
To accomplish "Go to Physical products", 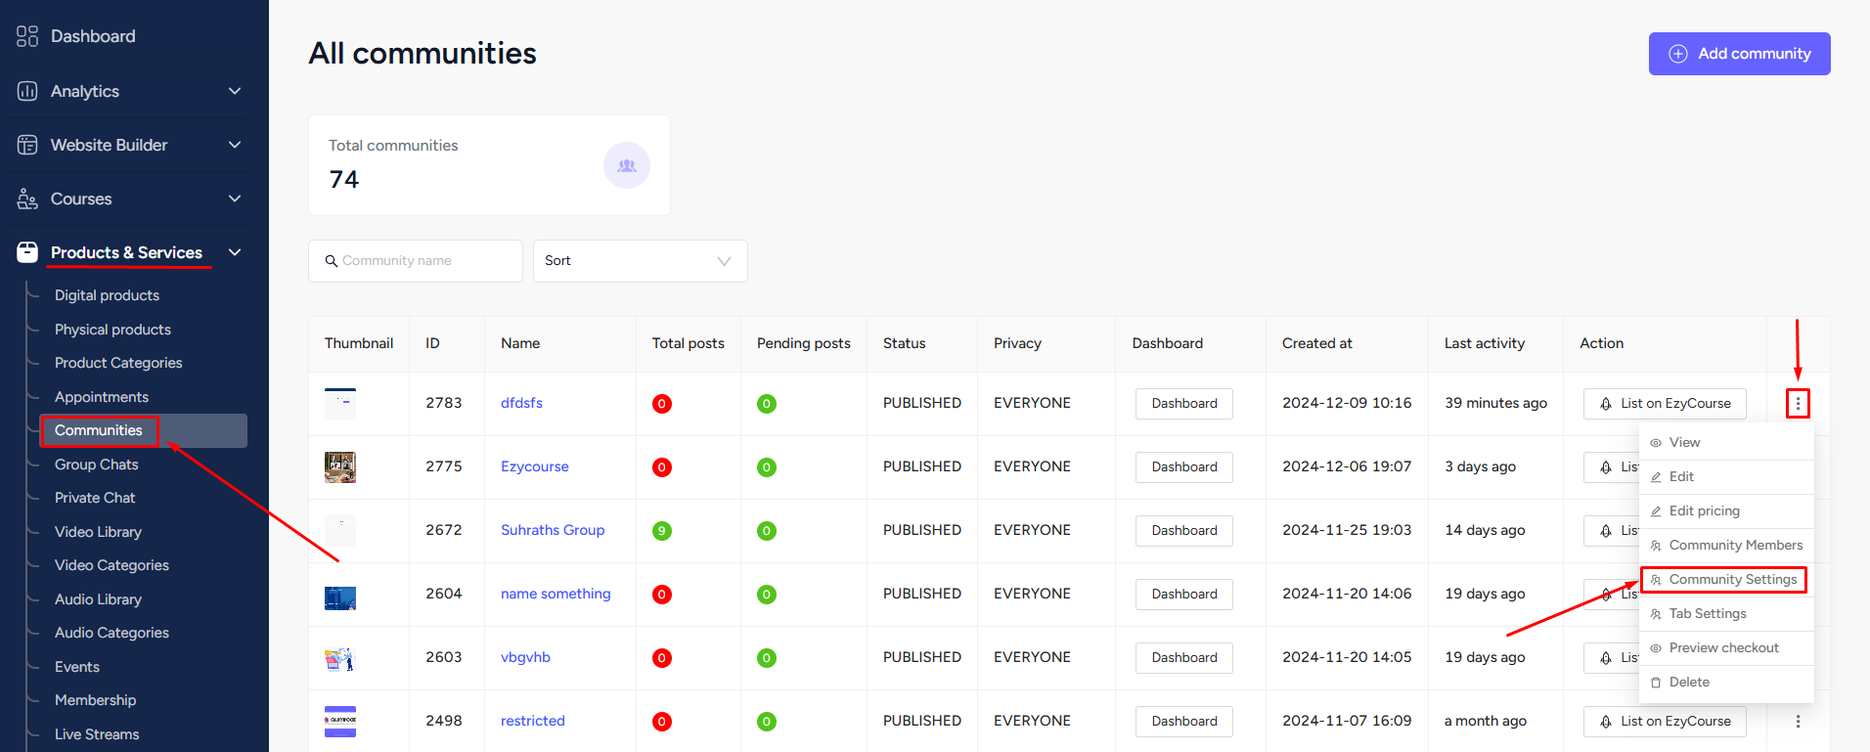I will 112,330.
